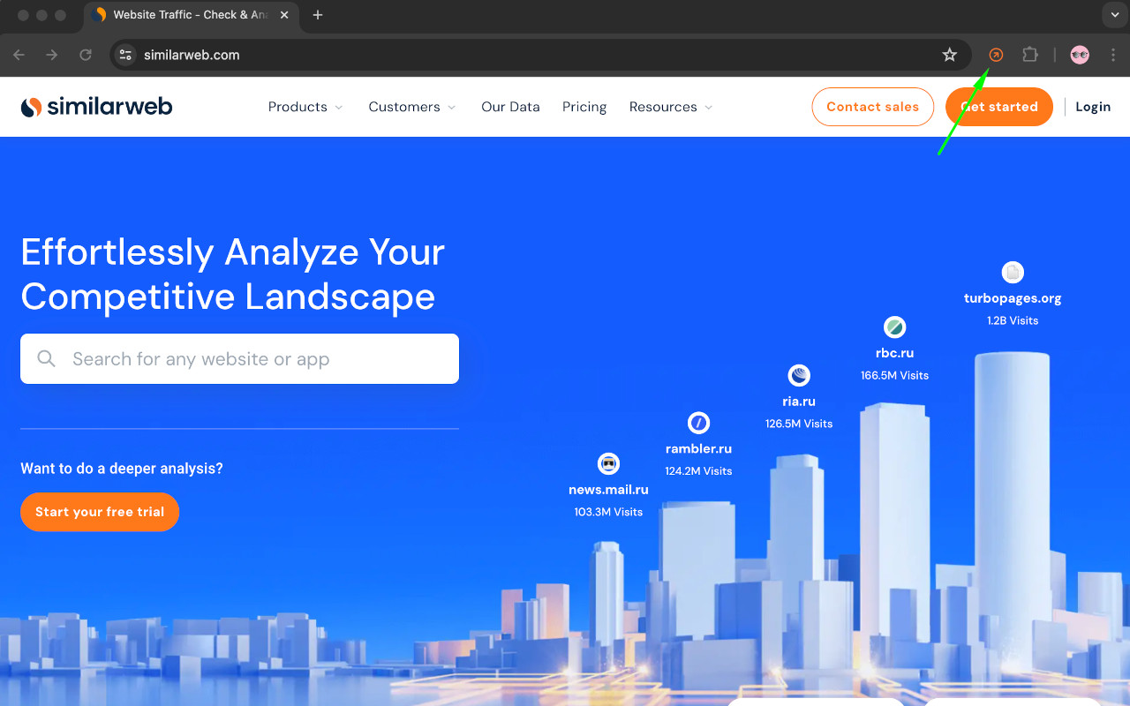This screenshot has width=1130, height=706.
Task: Click 'Want to do a deeper analysis?' text
Action: (122, 469)
